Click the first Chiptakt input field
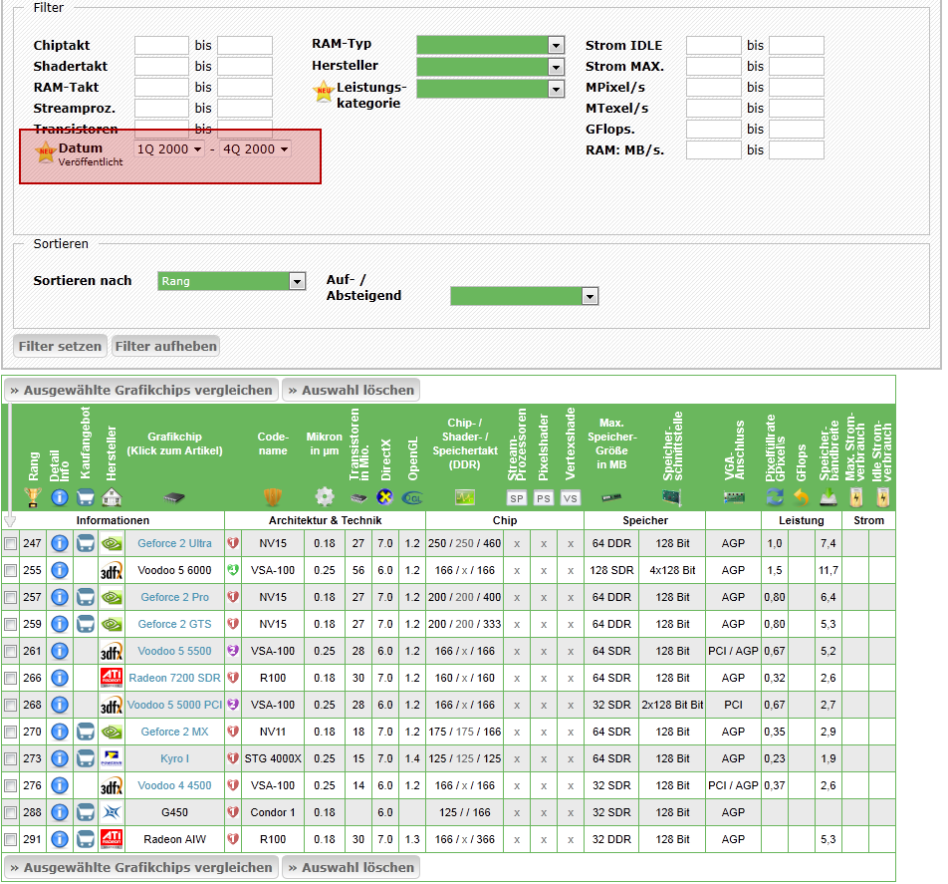948x884 pixels. pos(161,45)
